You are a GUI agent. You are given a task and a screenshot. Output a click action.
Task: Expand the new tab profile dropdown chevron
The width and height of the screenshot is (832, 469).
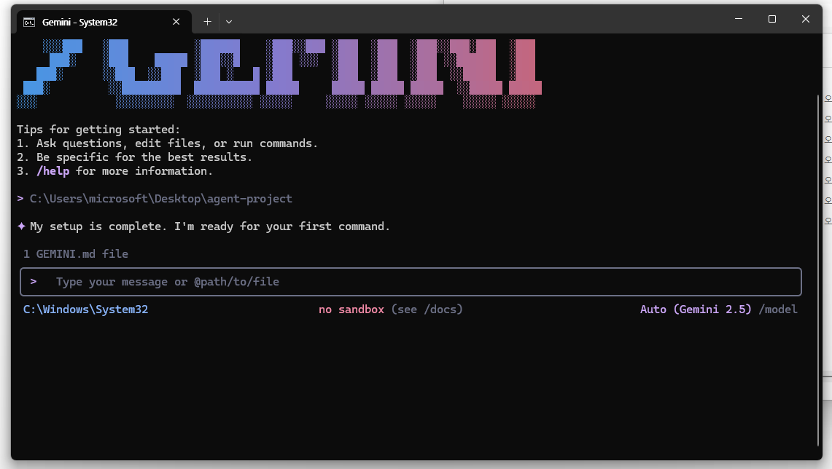[x=229, y=22]
